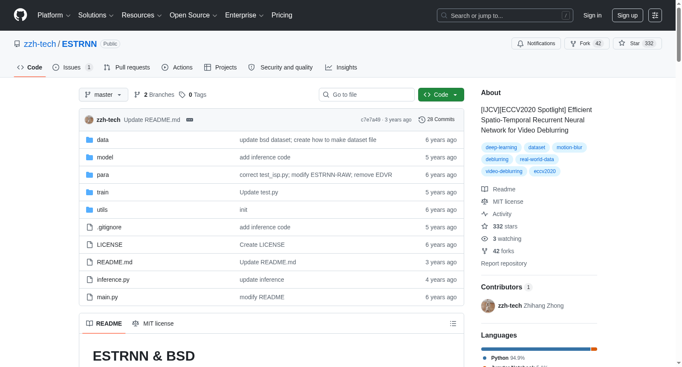Click the 'update inference' commit message

click(x=262, y=280)
